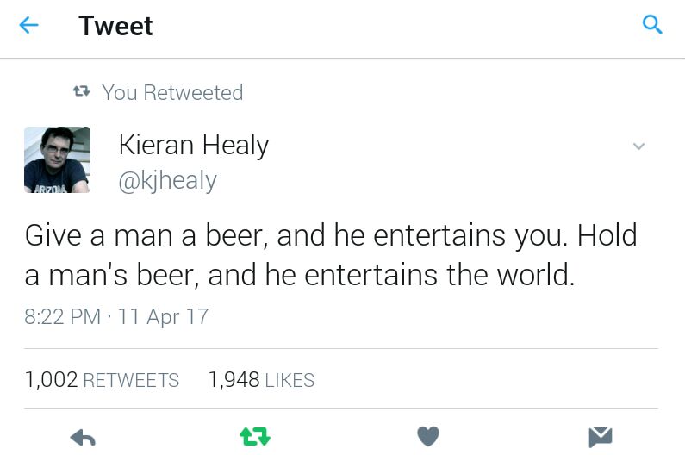
Task: Open search with the magnifier icon
Action: 652,24
